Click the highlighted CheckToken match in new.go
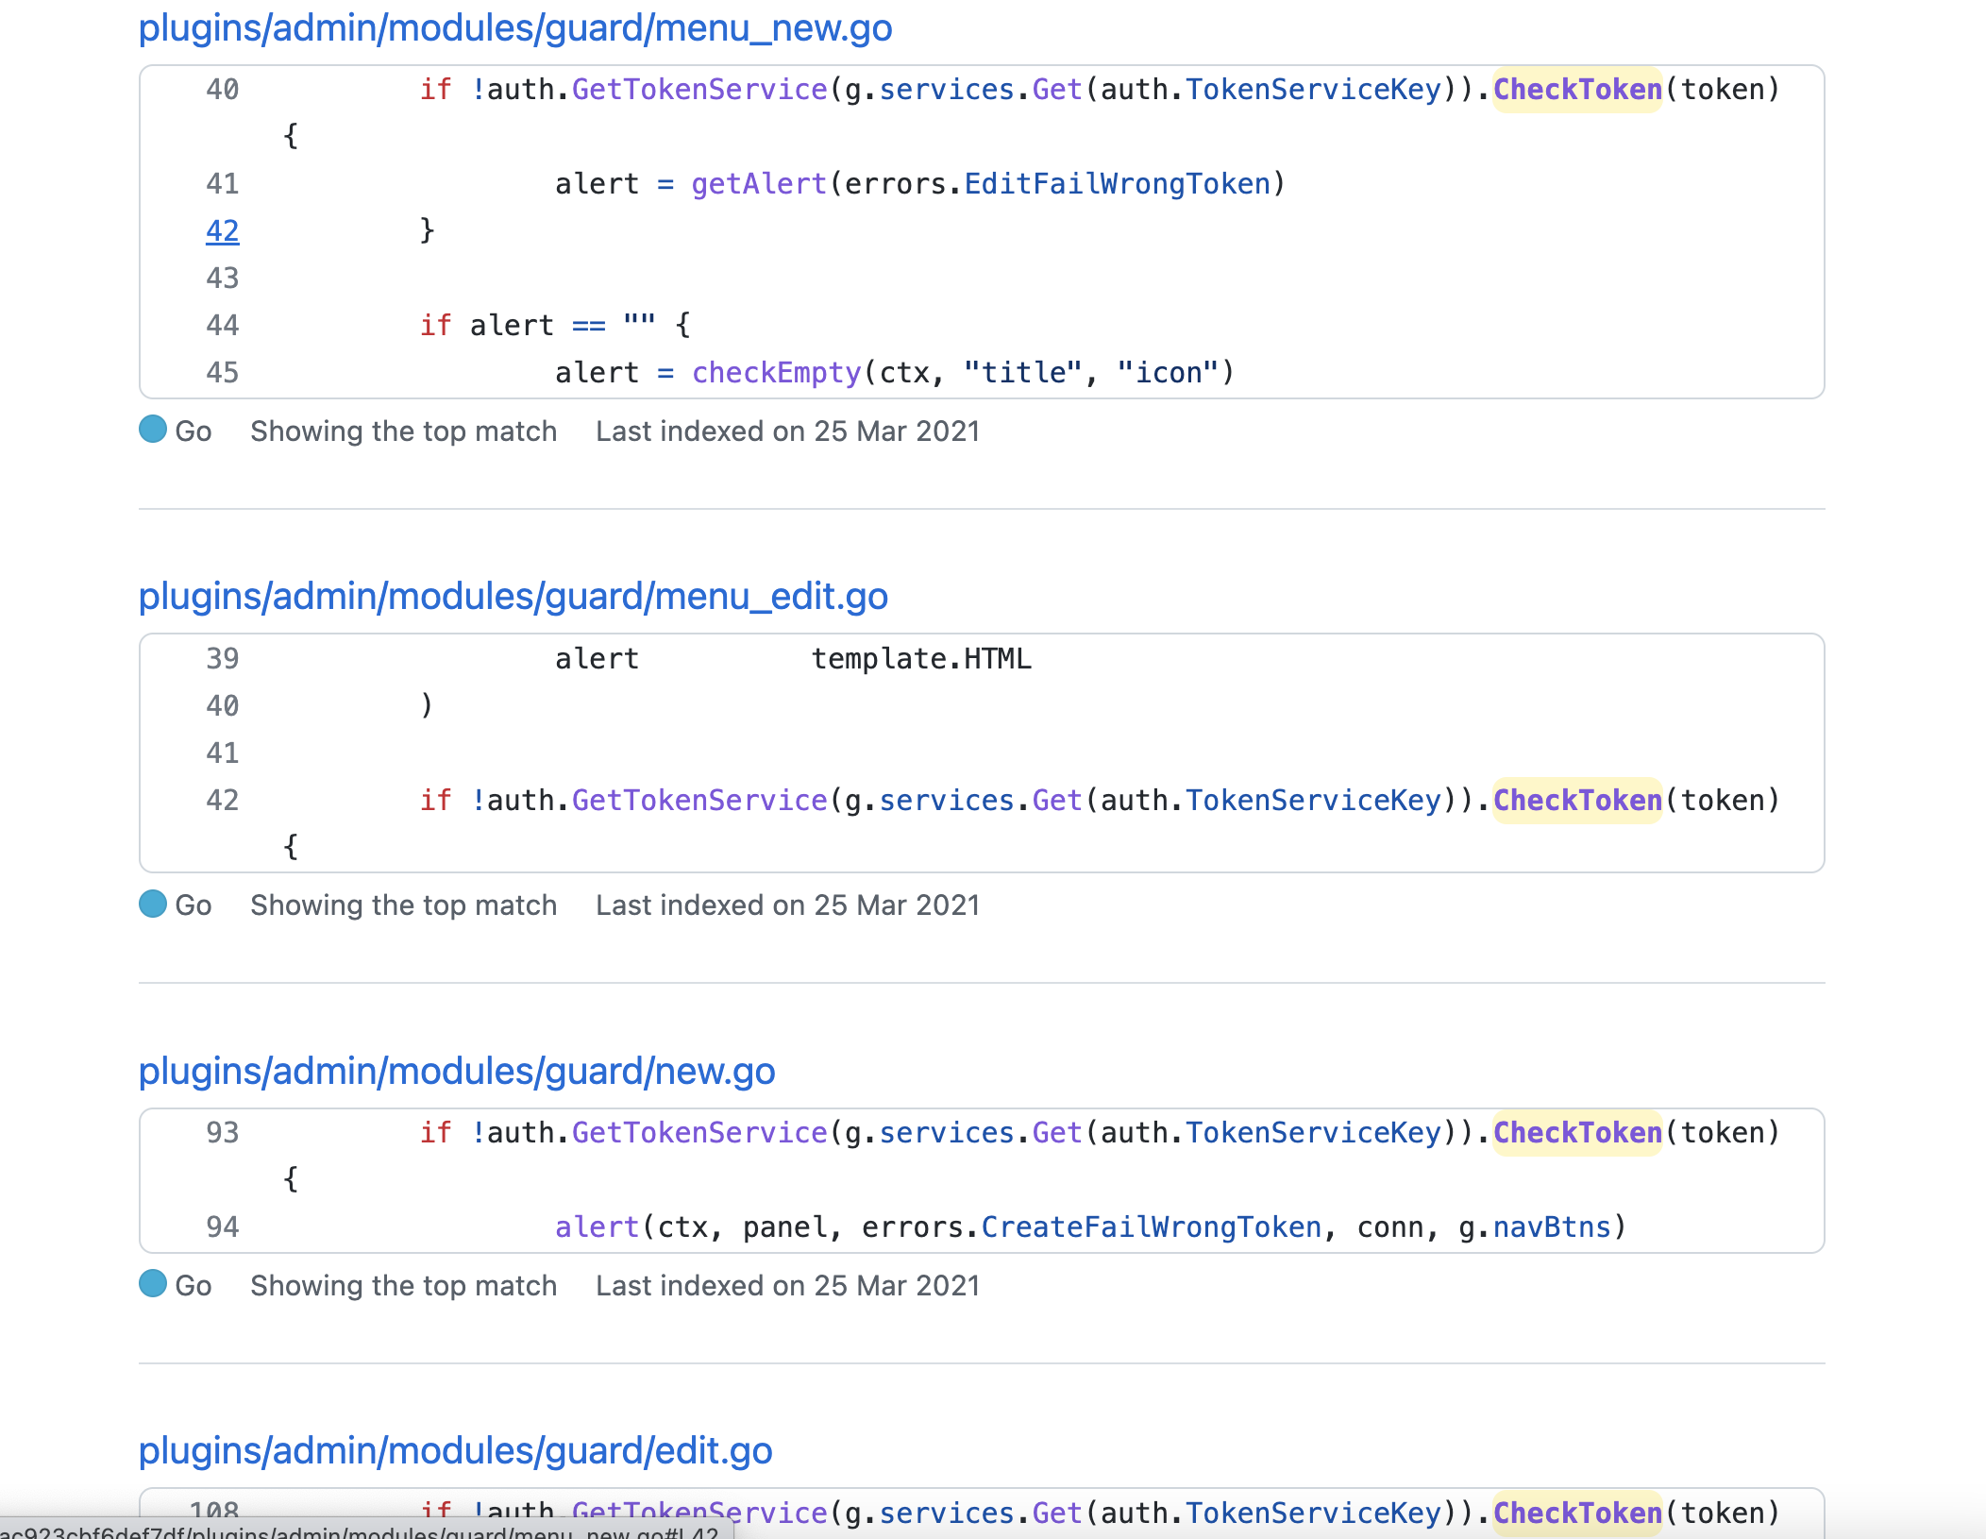Viewport: 1986px width, 1539px height. click(1576, 1133)
